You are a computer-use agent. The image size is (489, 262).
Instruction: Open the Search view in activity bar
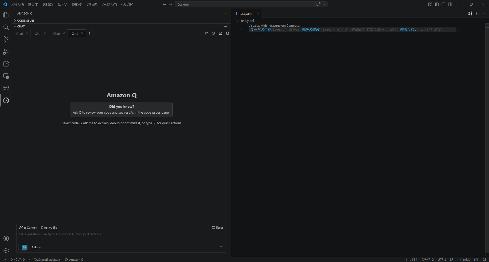pyautogui.click(x=6, y=27)
